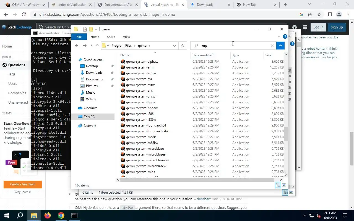Sort files by the Size column
Screen dimensions: 354x221
point(274,55)
